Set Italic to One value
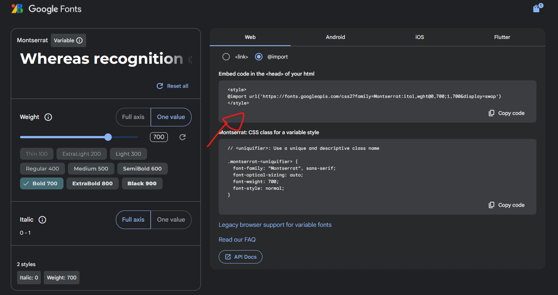Viewport: 558px width, 295px height. [171, 220]
